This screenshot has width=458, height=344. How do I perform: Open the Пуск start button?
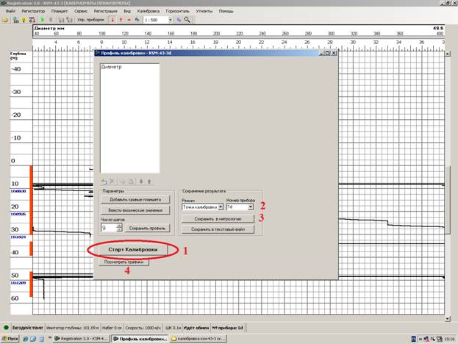[10, 339]
